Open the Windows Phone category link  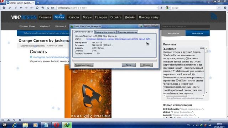(27, 26)
